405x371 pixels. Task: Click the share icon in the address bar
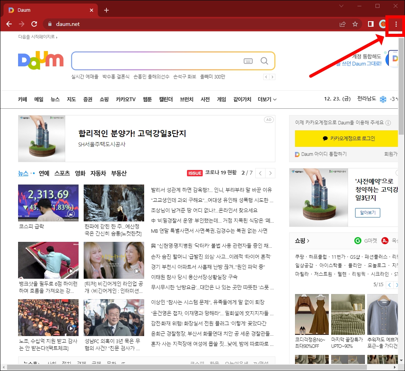click(342, 24)
